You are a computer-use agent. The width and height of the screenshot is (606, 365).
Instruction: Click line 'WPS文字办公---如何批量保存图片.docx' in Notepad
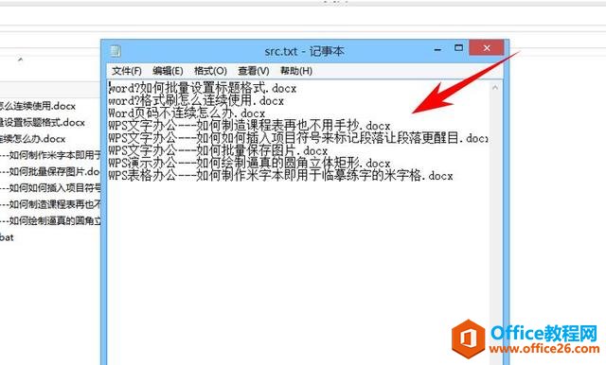218,150
